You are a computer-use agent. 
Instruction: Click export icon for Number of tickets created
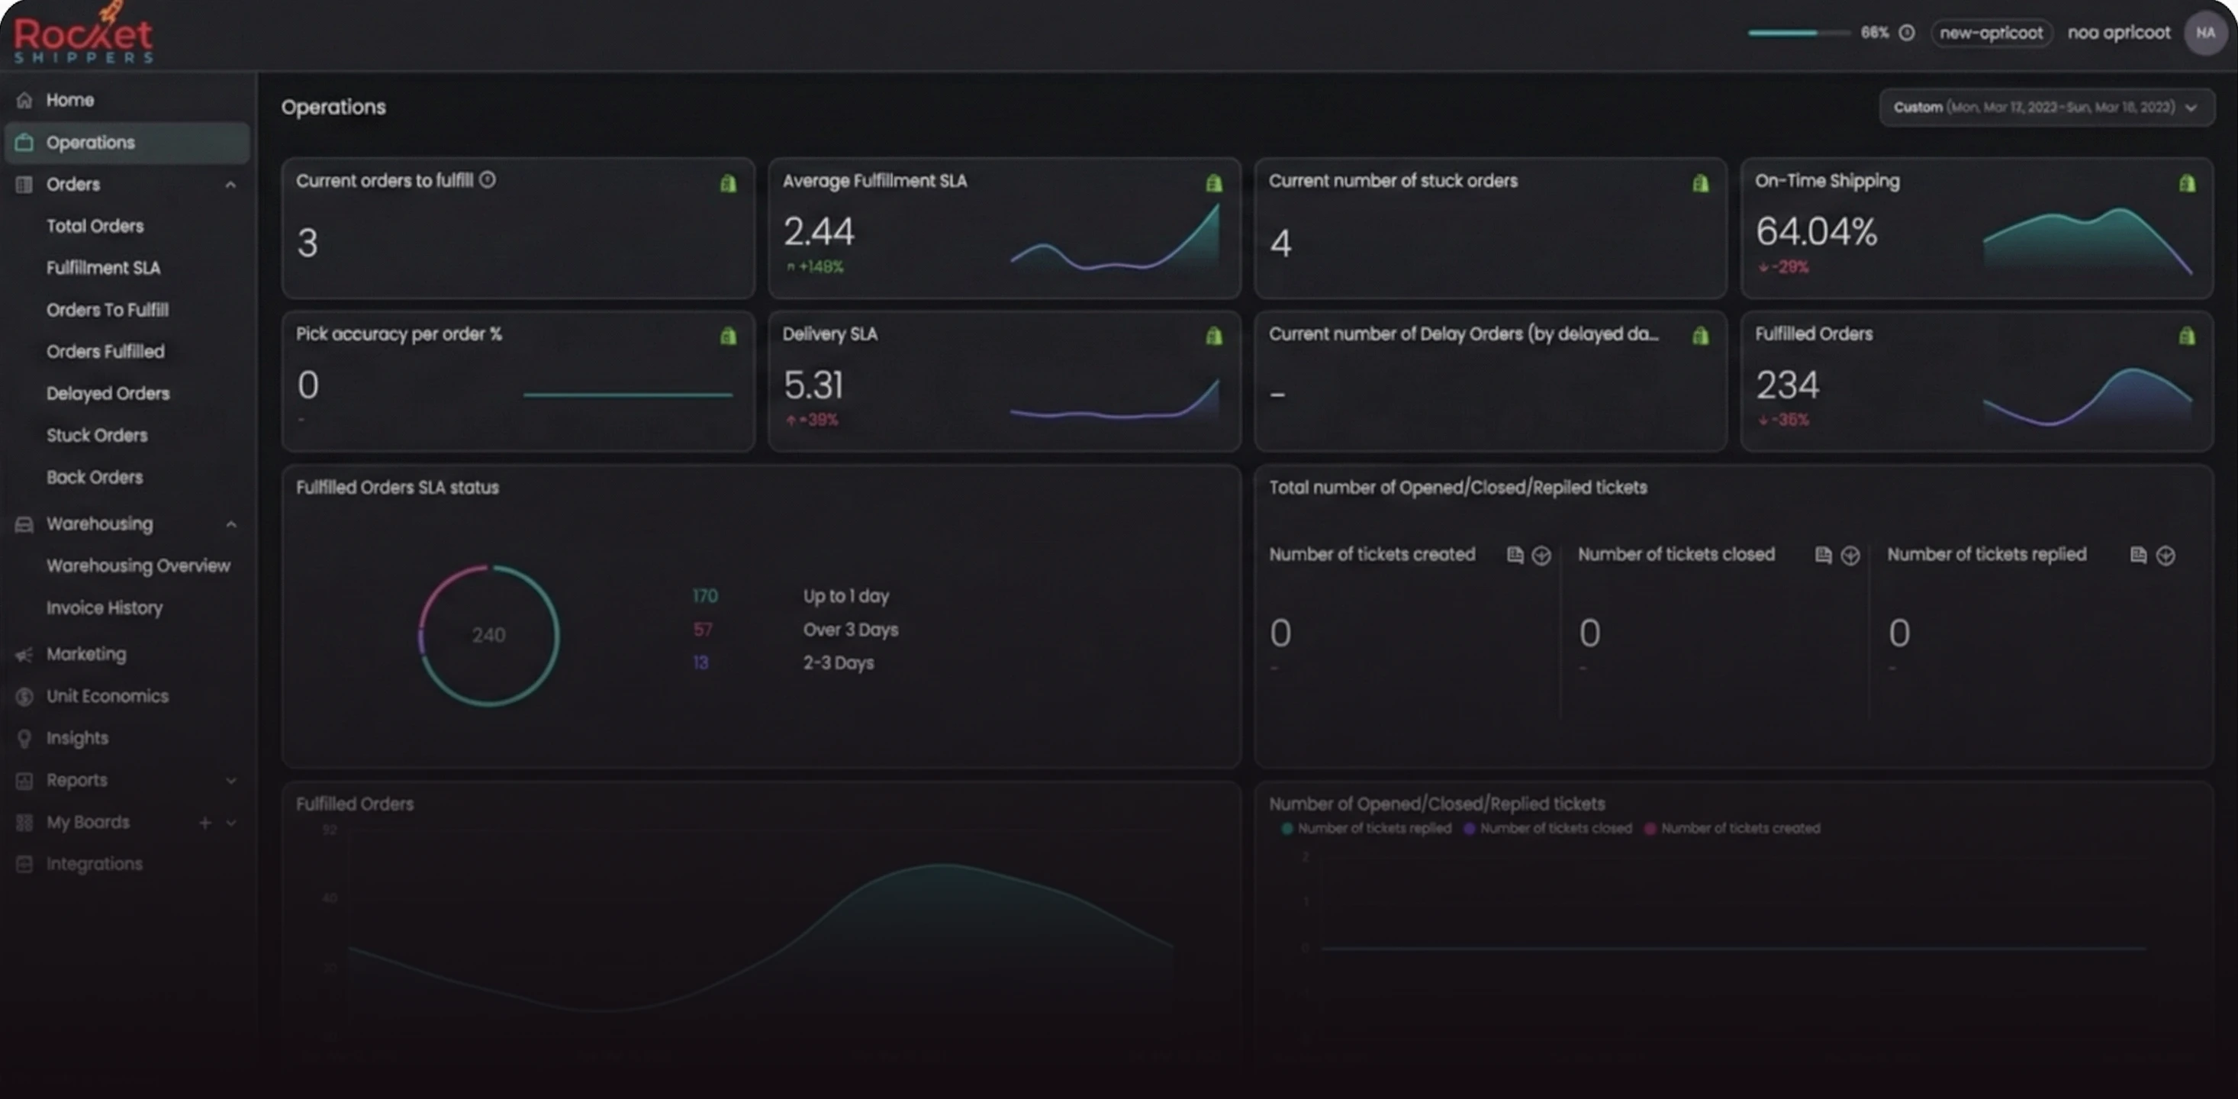click(1515, 555)
